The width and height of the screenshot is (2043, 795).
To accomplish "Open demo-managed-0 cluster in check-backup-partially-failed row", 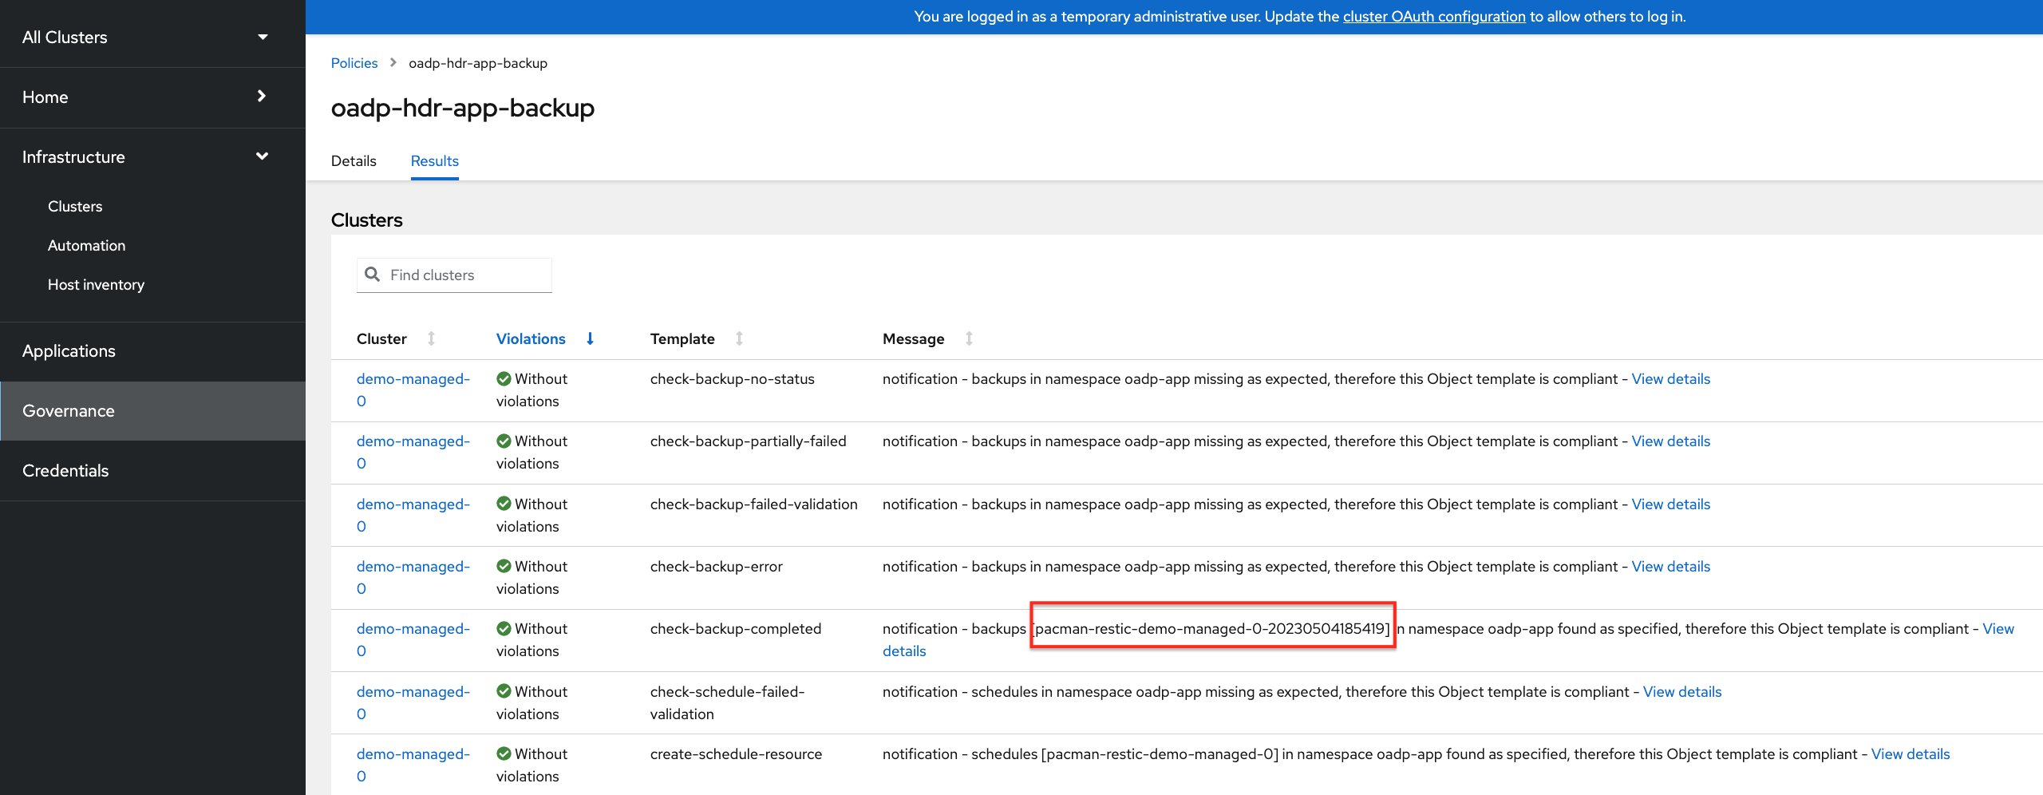I will click(413, 441).
